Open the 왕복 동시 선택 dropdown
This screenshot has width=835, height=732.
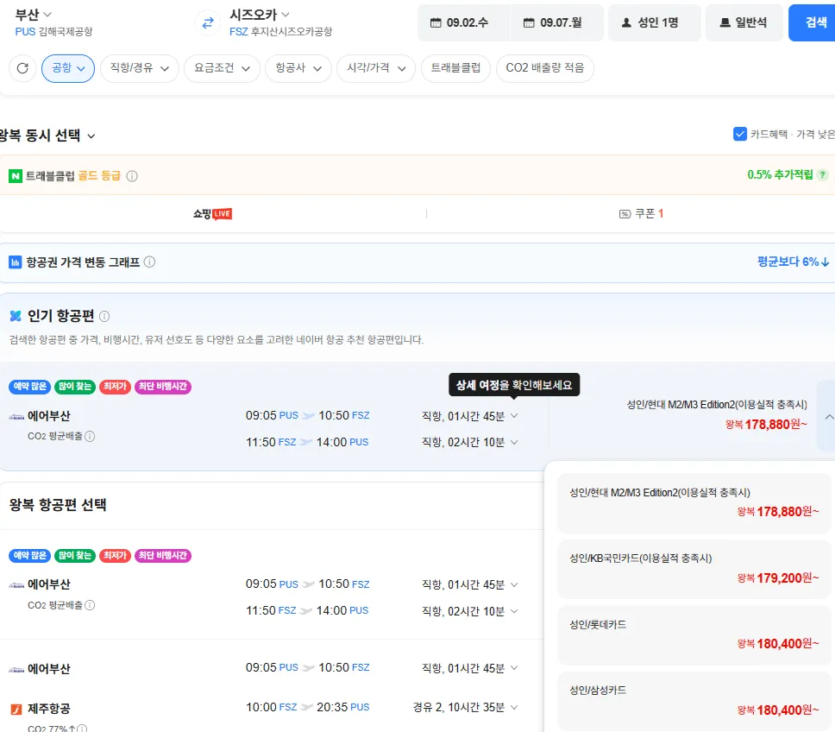pyautogui.click(x=48, y=136)
